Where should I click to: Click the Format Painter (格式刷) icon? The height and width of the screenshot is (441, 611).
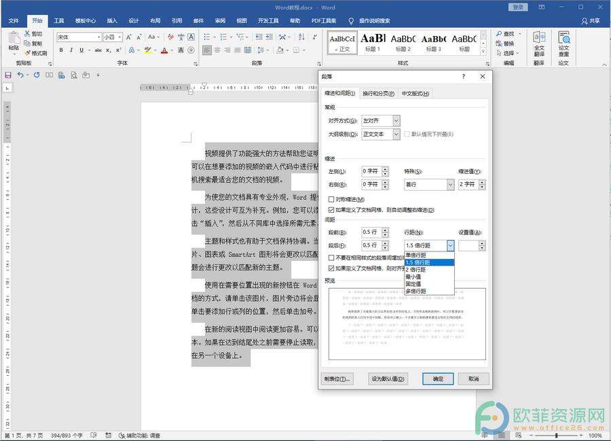click(27, 53)
